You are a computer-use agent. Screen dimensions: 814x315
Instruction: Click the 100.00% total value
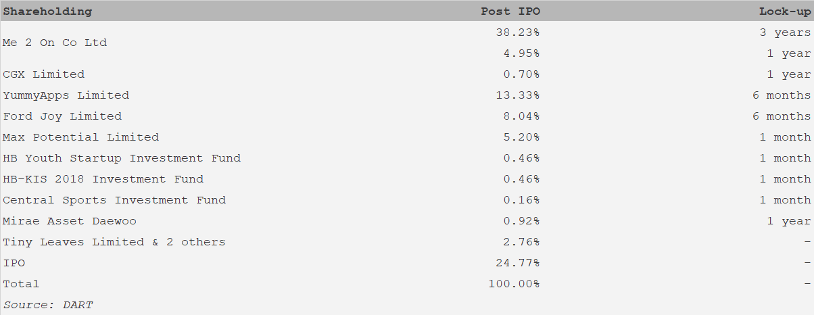click(514, 284)
